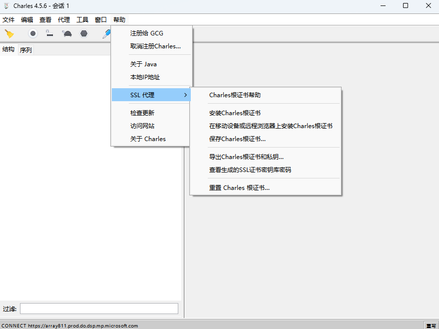
Task: Toggle breakpoints with the hexagon icon
Action: click(x=84, y=33)
